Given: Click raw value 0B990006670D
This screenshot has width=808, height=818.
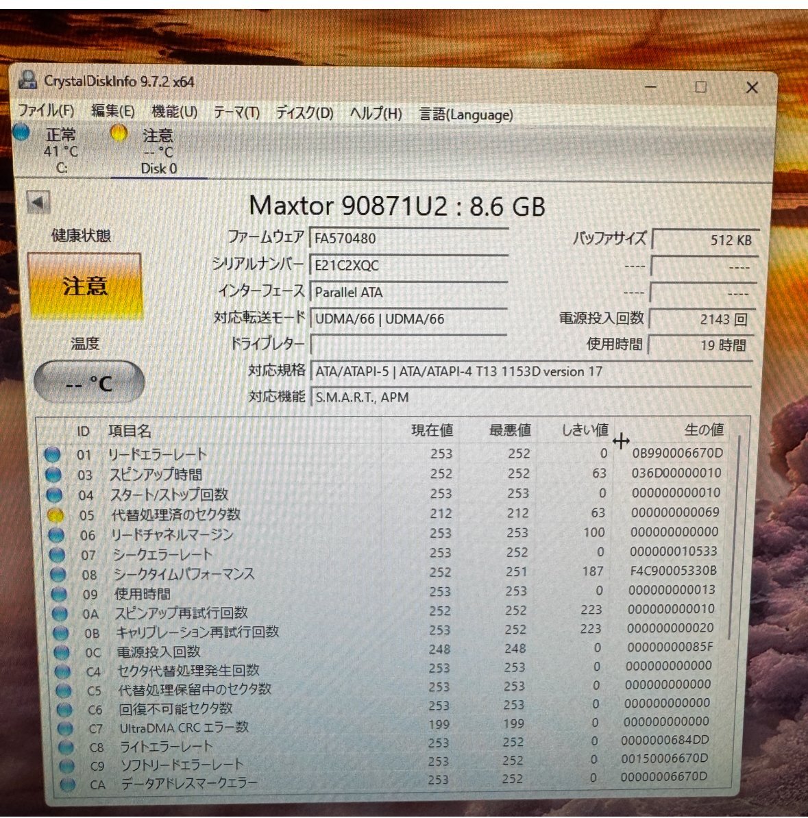Looking at the screenshot, I should [677, 453].
